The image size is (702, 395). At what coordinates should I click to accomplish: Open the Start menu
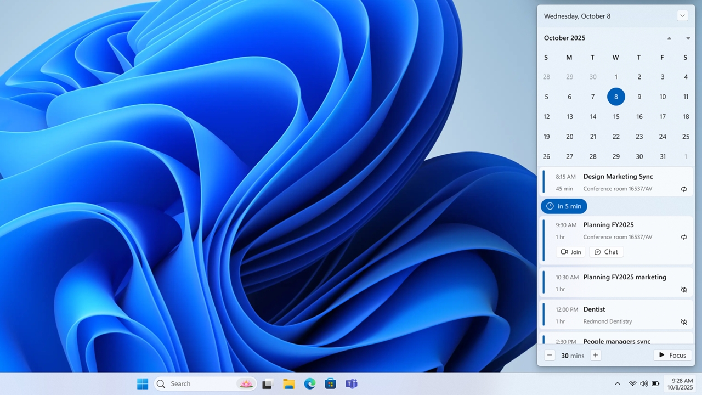point(142,383)
